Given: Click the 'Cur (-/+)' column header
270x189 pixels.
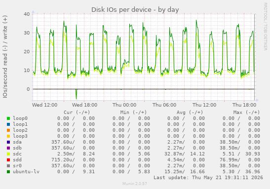Looking at the screenshot, I should point(77,113).
